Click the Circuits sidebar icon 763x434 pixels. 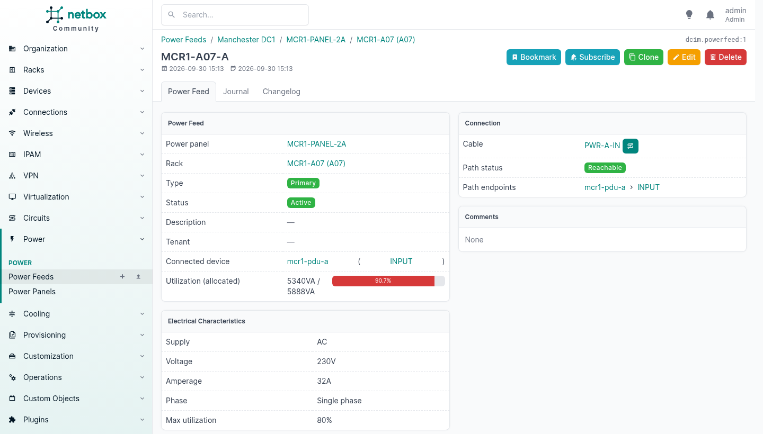point(12,218)
